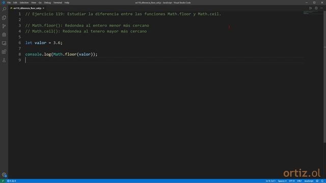Open the File menu
This screenshot has height=183, width=326.
9,3
